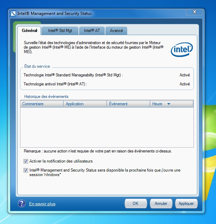The height and width of the screenshot is (224, 216).
Task: Open the Intel AT tab
Action: 92,31
